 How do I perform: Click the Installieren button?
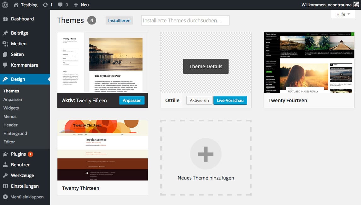119,20
